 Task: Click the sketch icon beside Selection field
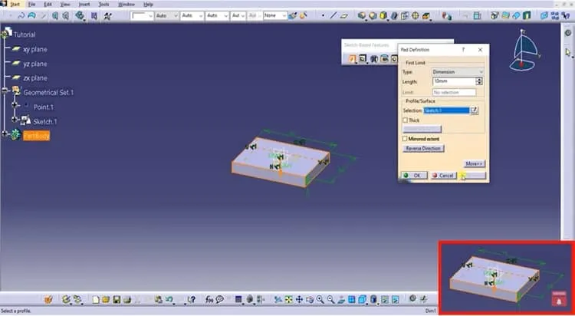[475, 110]
